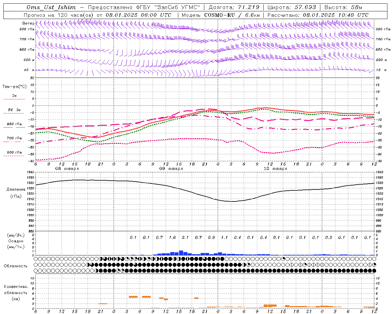Click the pink dashed sample under legend 500 гПа
The width and height of the screenshot is (392, 314).
coord(14,156)
